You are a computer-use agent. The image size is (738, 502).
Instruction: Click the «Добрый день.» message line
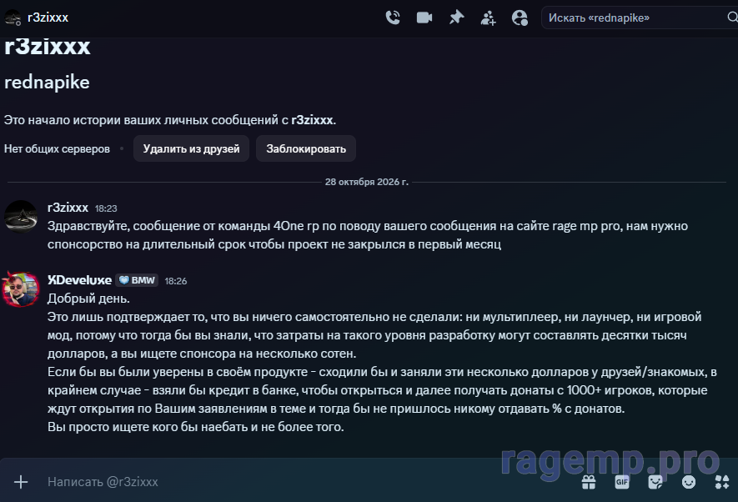pyautogui.click(x=88, y=299)
